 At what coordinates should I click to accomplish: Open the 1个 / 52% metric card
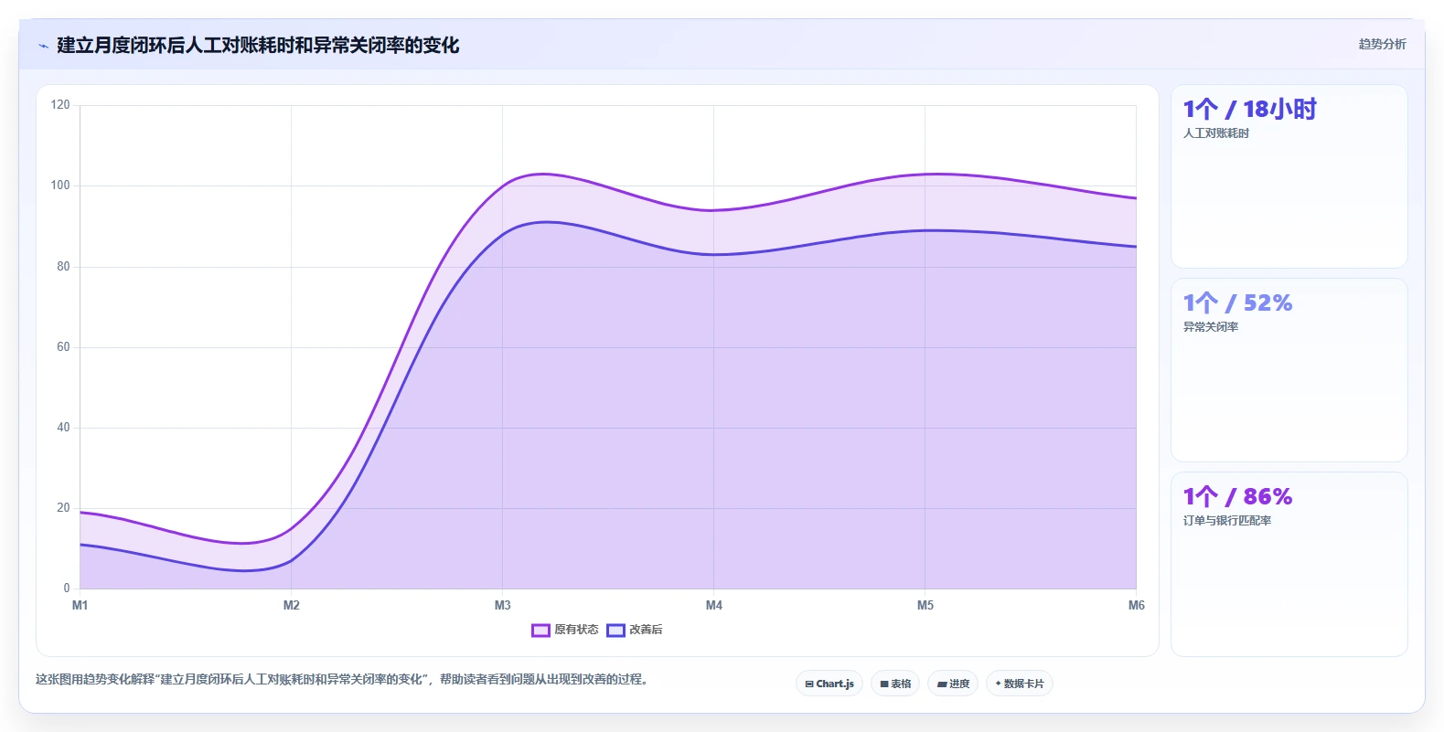(x=1289, y=370)
